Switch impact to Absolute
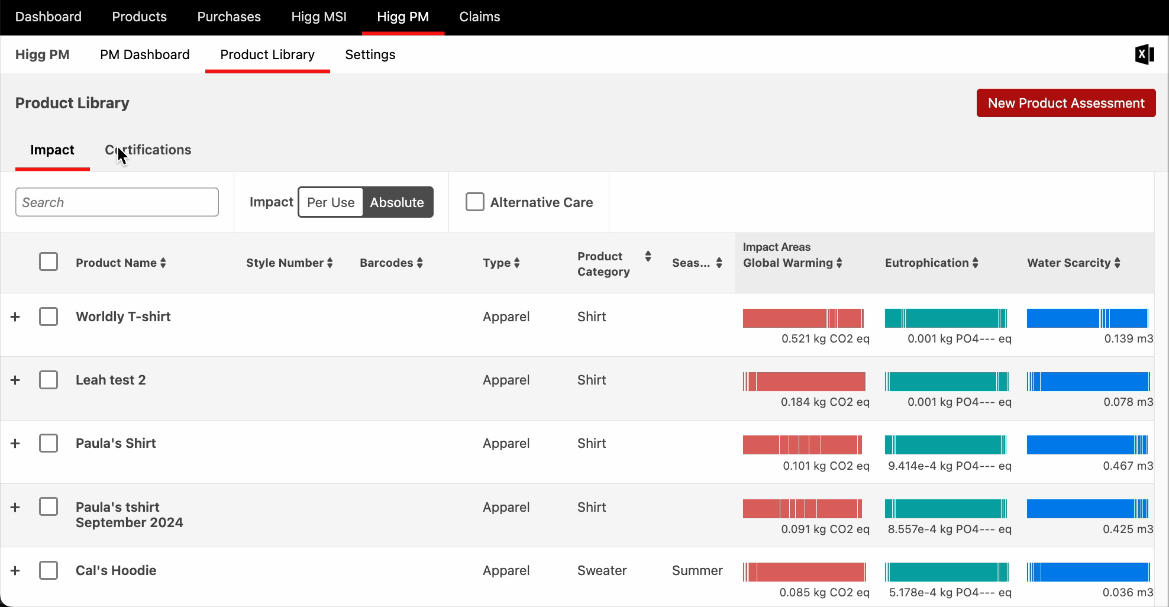Screen dimensions: 1169x607 [397, 202]
